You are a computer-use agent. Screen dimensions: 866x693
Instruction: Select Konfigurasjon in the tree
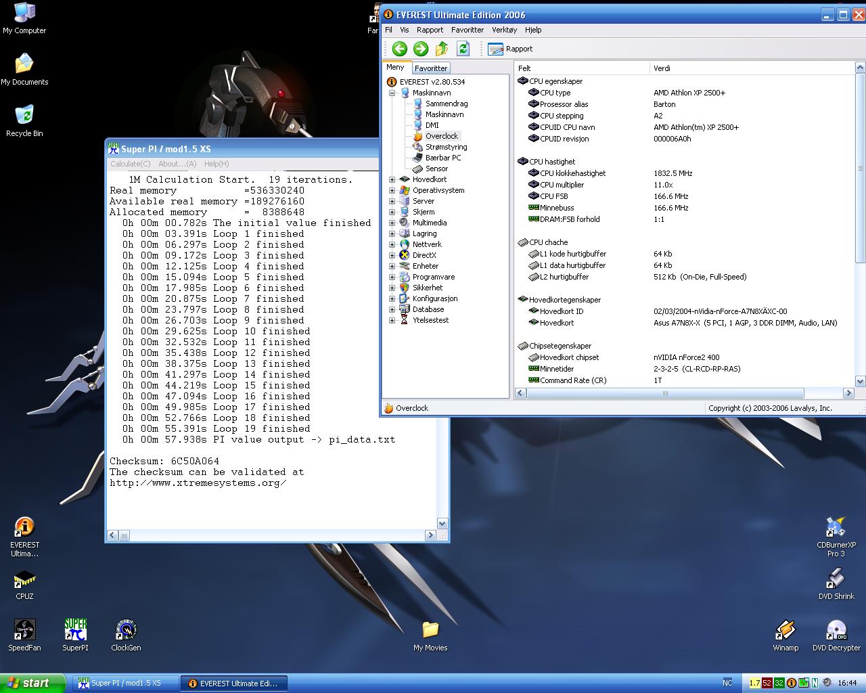click(x=435, y=298)
